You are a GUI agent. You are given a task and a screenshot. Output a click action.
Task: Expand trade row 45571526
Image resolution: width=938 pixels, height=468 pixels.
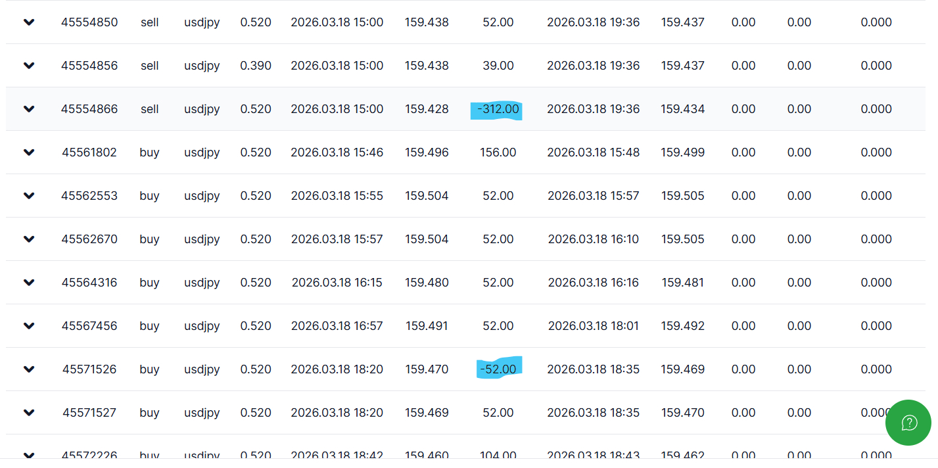coord(29,369)
